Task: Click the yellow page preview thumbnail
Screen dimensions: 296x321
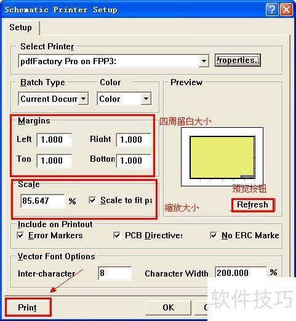Action: [222, 157]
